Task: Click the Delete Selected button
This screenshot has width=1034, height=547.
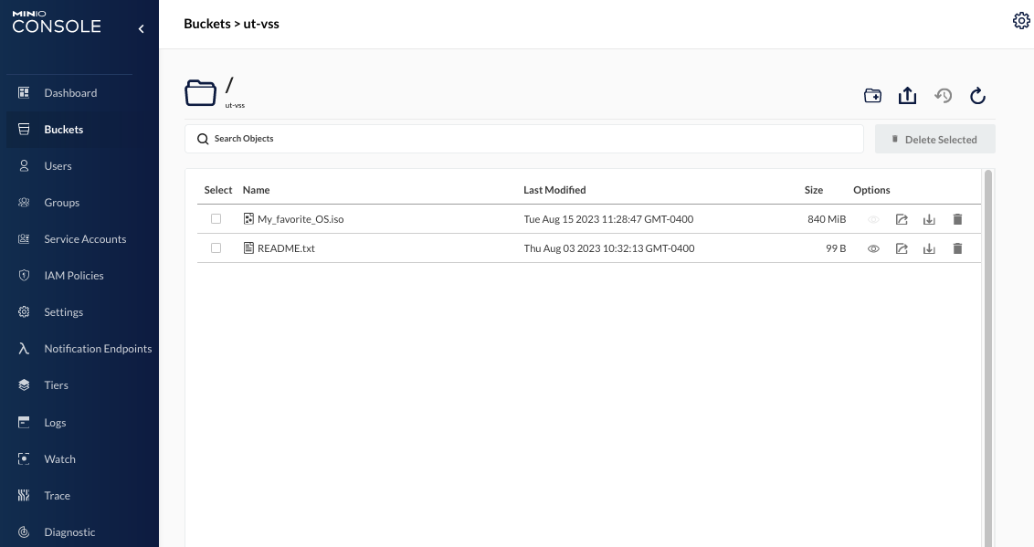Action: [x=935, y=139]
